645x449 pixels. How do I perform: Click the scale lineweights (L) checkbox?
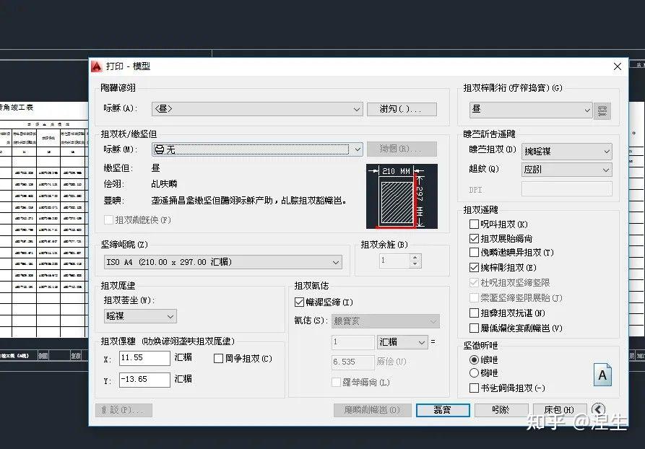(336, 383)
